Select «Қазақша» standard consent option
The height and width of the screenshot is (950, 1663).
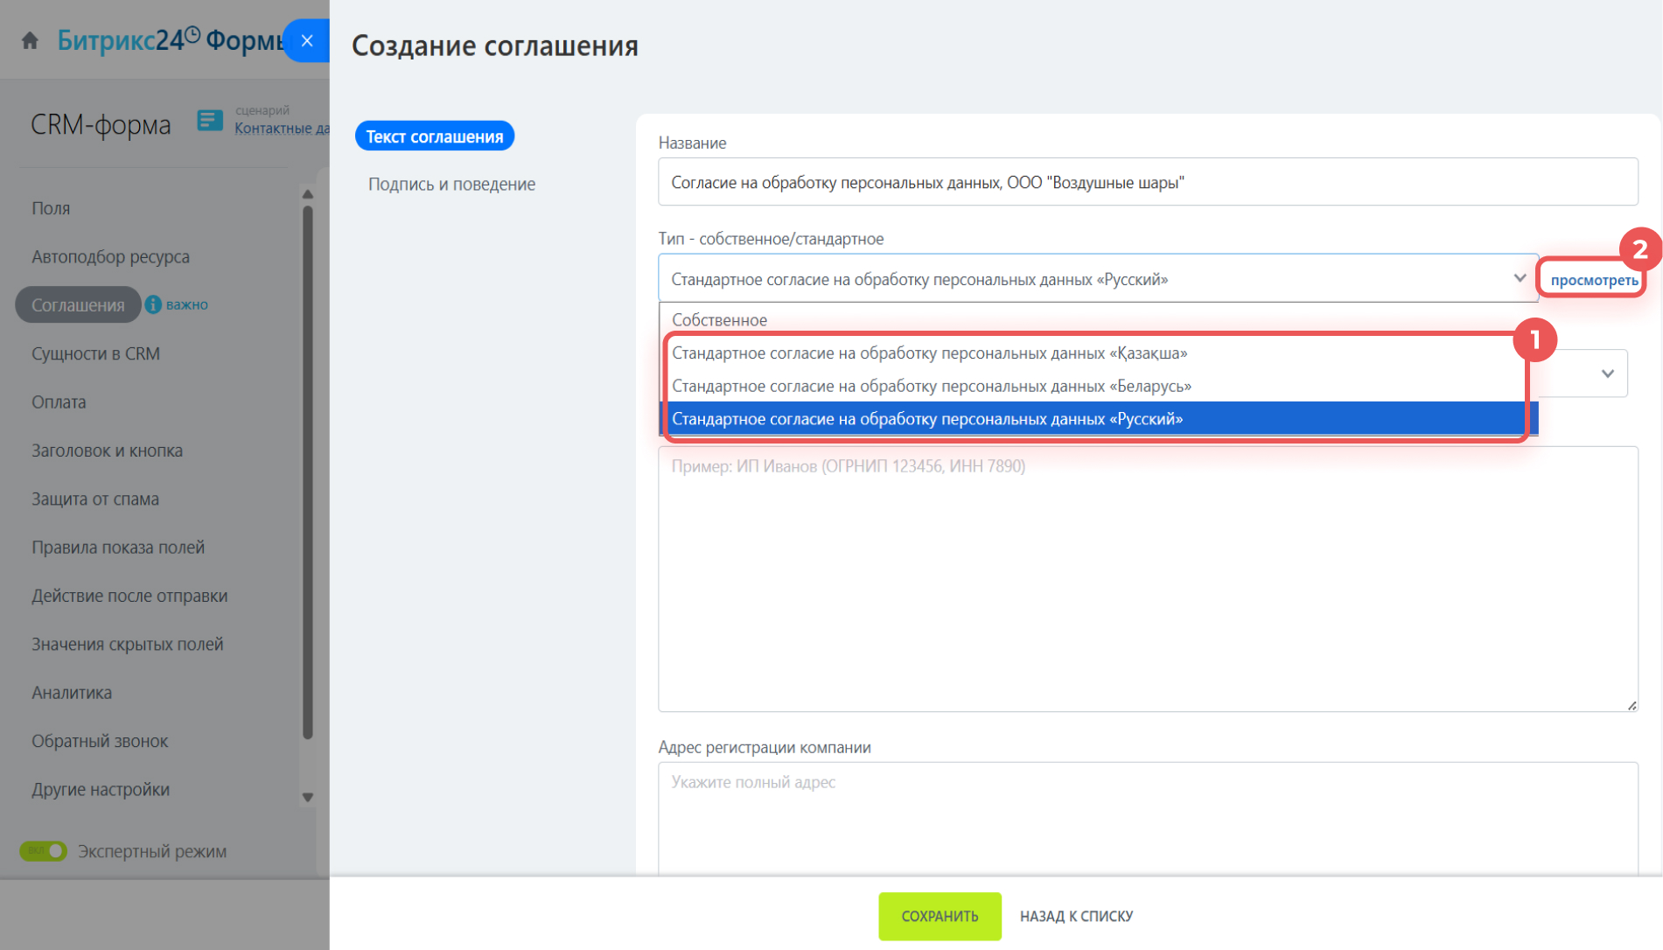coord(929,353)
